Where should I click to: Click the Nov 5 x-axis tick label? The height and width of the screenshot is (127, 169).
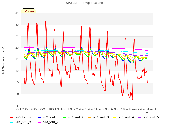tap(100, 109)
